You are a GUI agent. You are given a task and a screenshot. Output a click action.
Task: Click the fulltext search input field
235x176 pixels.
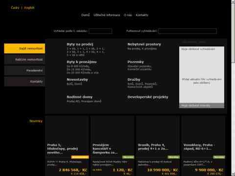click(x=188, y=31)
